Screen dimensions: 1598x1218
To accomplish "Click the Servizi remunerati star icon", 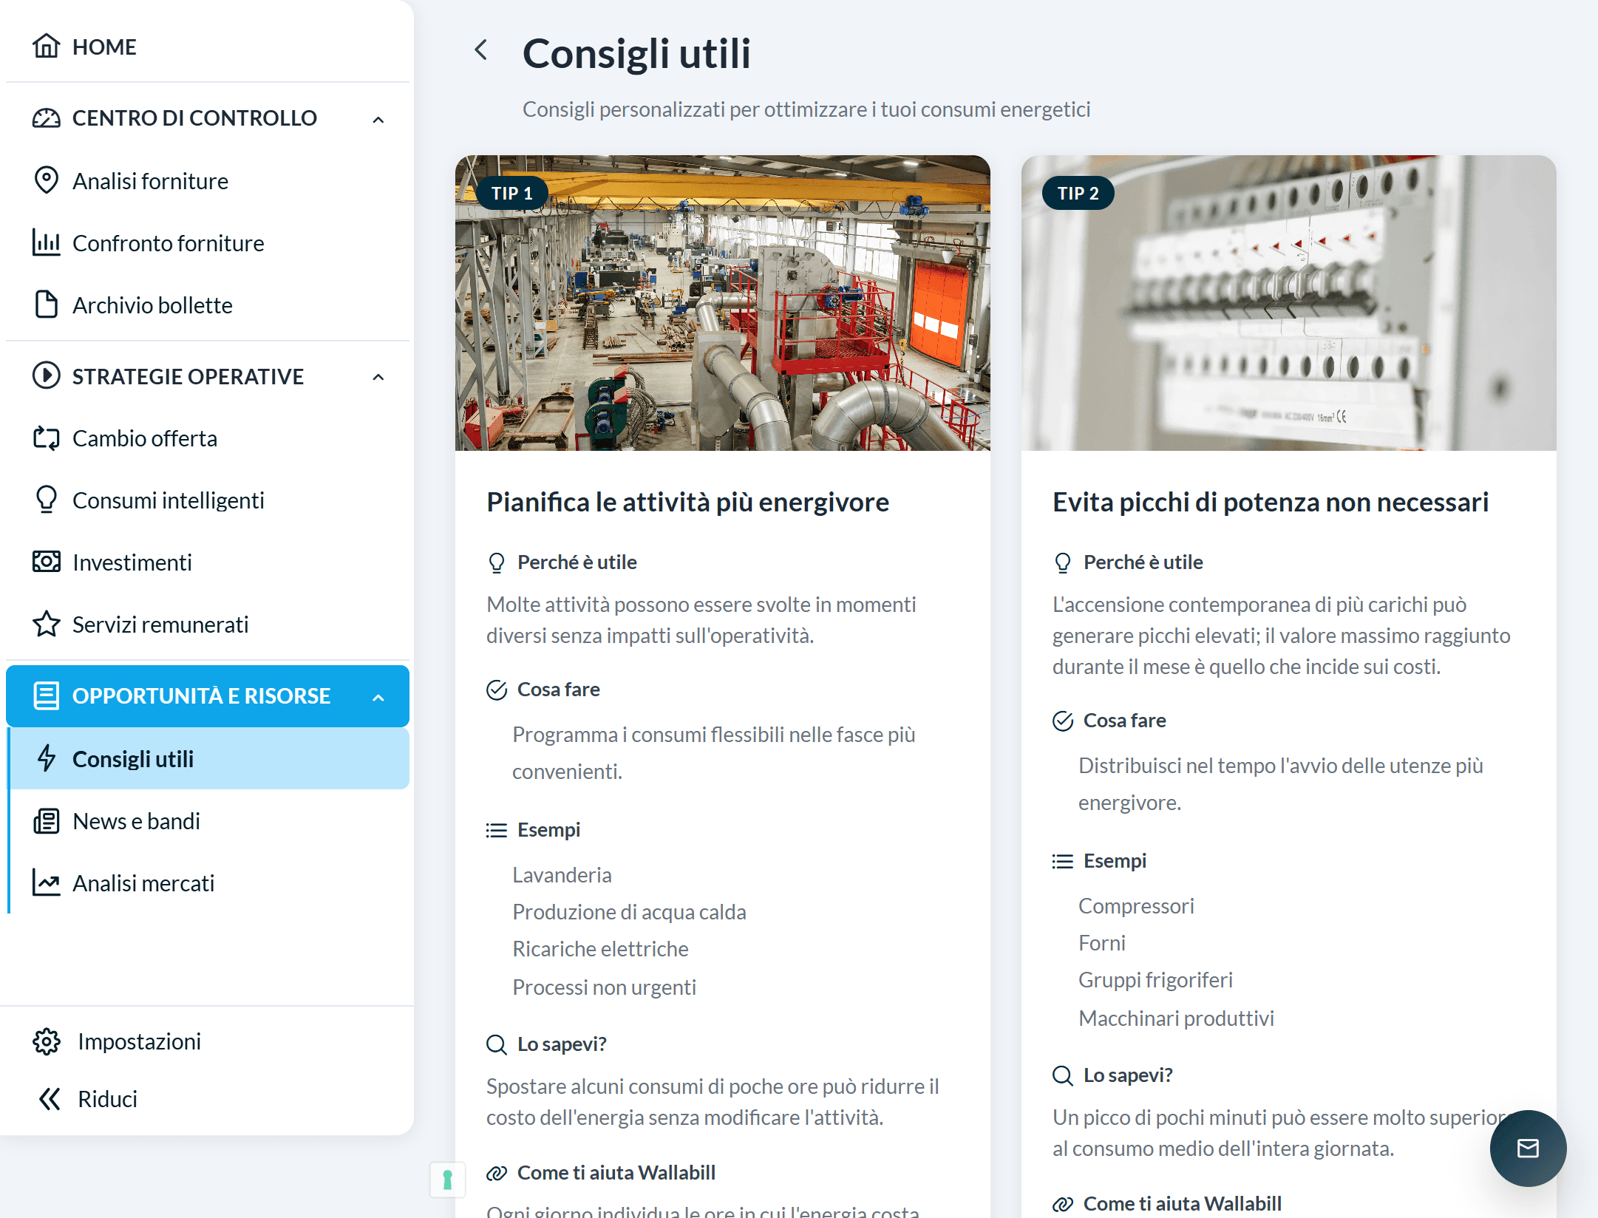I will point(47,624).
